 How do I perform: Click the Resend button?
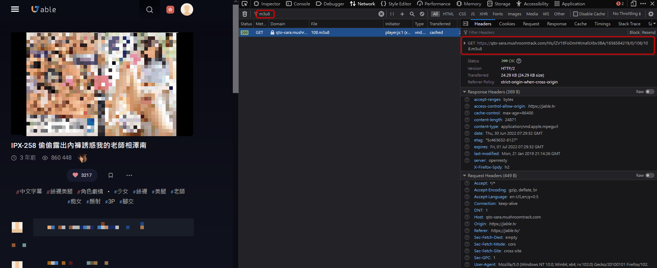[x=649, y=32]
